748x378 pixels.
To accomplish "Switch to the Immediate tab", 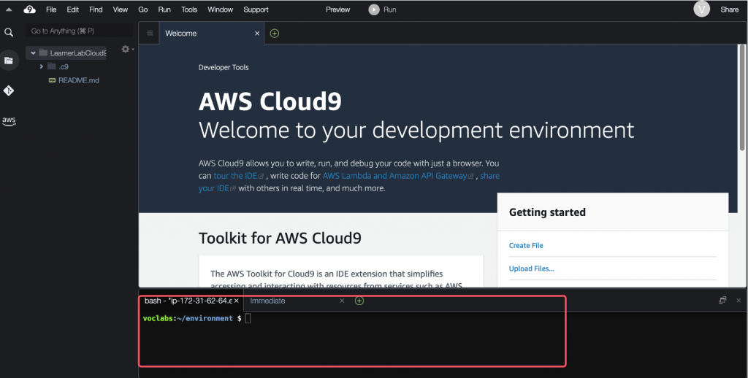I will coord(267,301).
